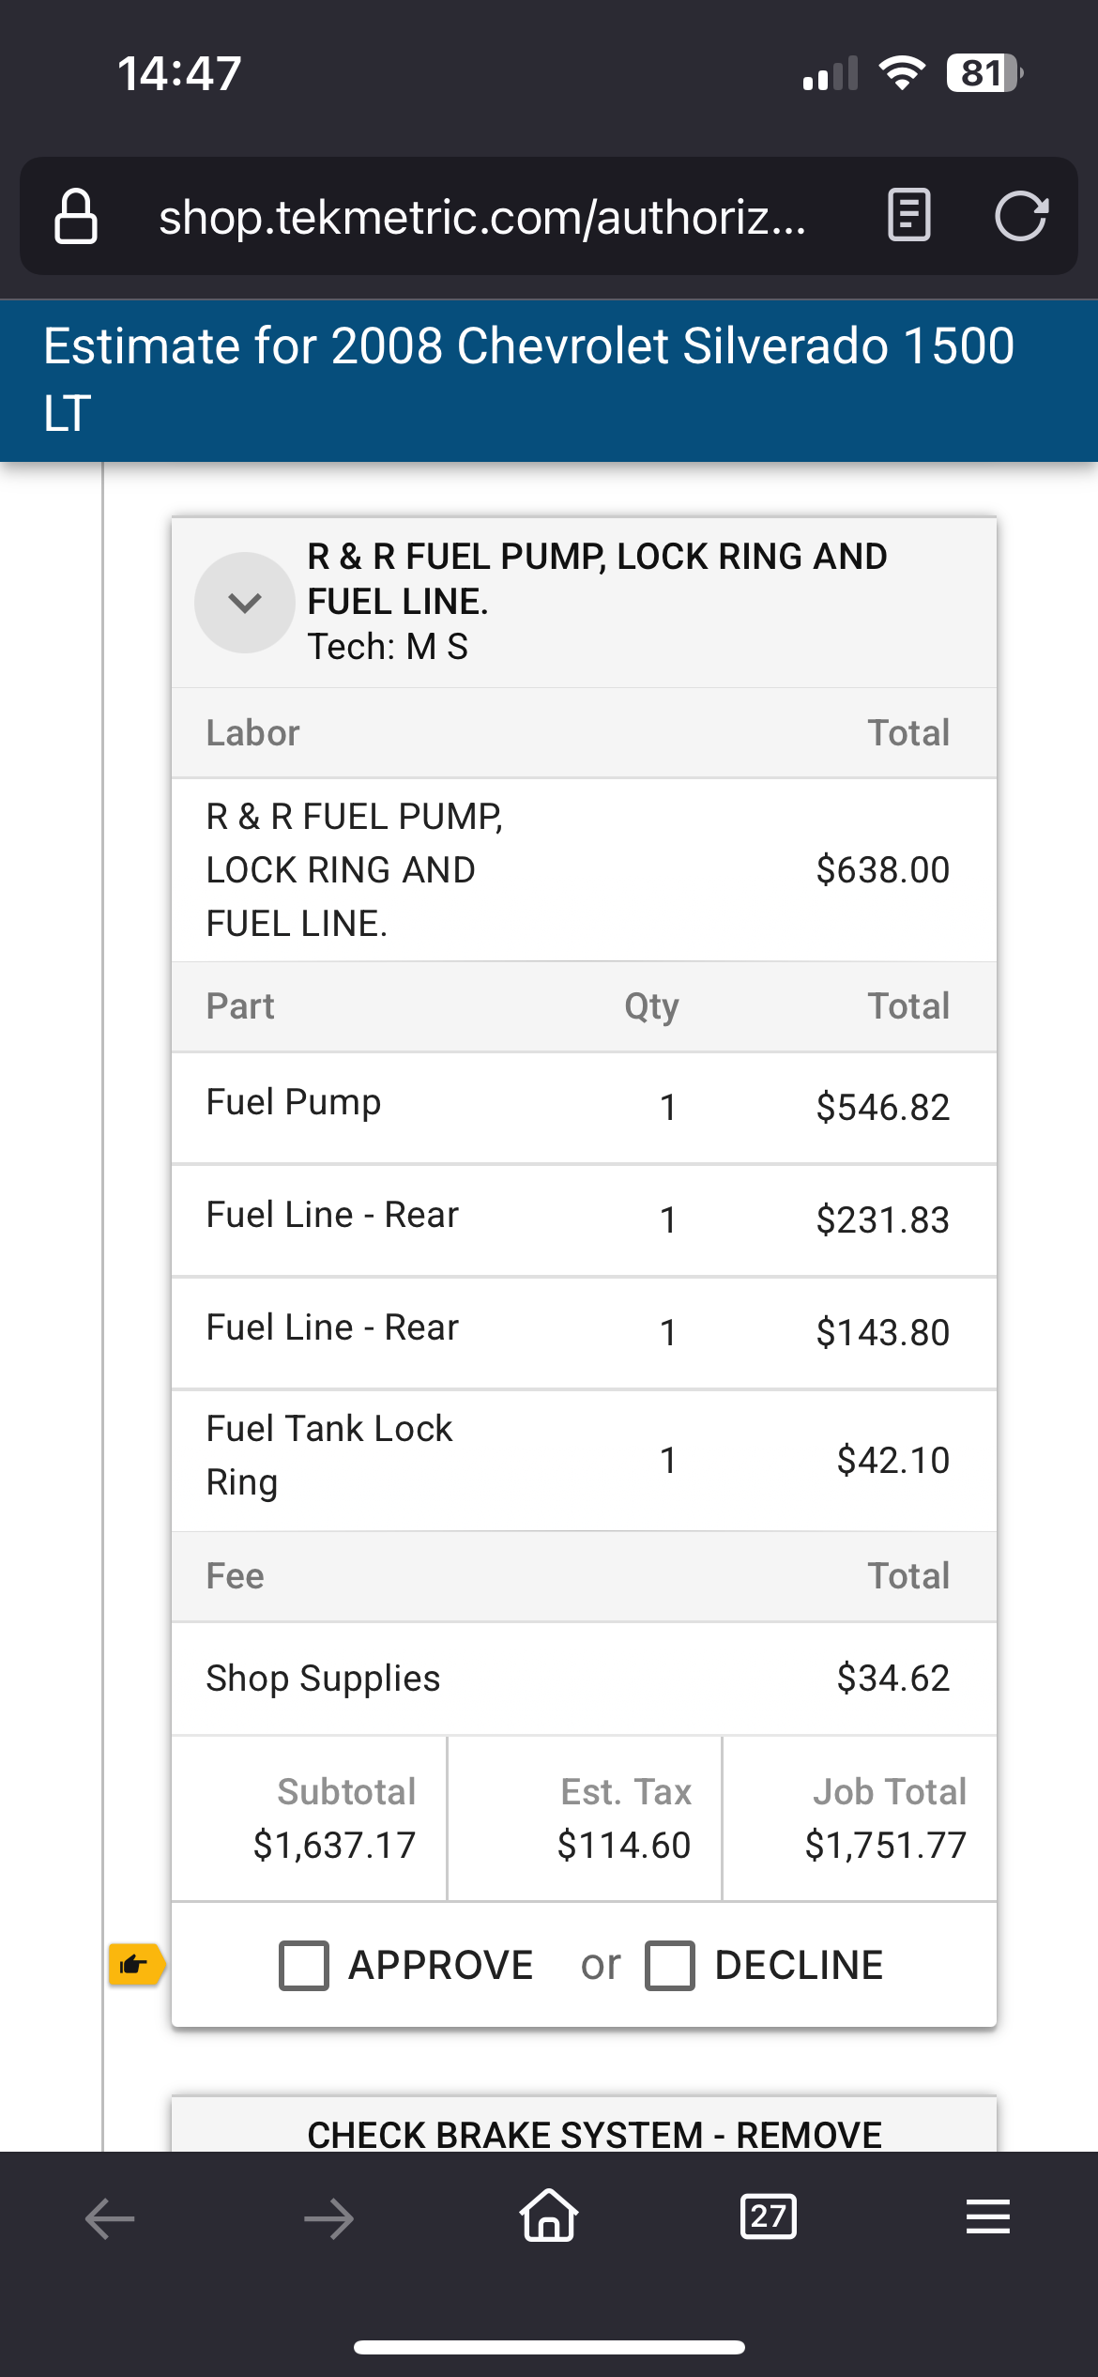Tap the DECLINE label text
Screen dimensions: 1098x2377
coord(800,1966)
